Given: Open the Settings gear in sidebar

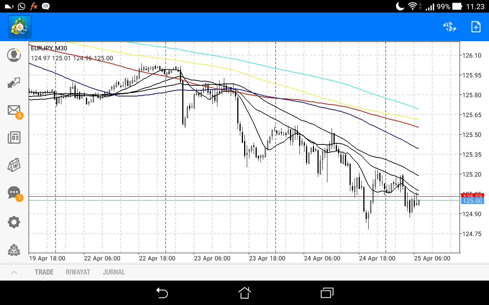Looking at the screenshot, I should point(14,222).
